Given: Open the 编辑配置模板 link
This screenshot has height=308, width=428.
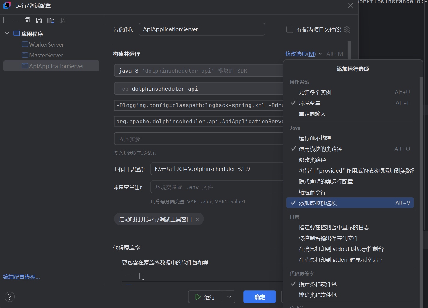Looking at the screenshot, I should (x=21, y=277).
